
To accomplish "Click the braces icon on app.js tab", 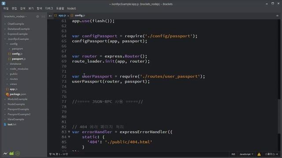I will [56, 16].
